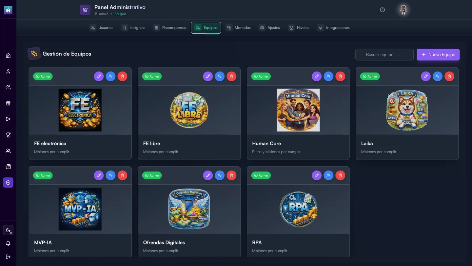Delete the Human Core team
The width and height of the screenshot is (472, 266).
(x=340, y=76)
